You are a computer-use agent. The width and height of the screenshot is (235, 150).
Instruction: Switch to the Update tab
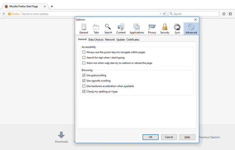pyautogui.click(x=121, y=40)
